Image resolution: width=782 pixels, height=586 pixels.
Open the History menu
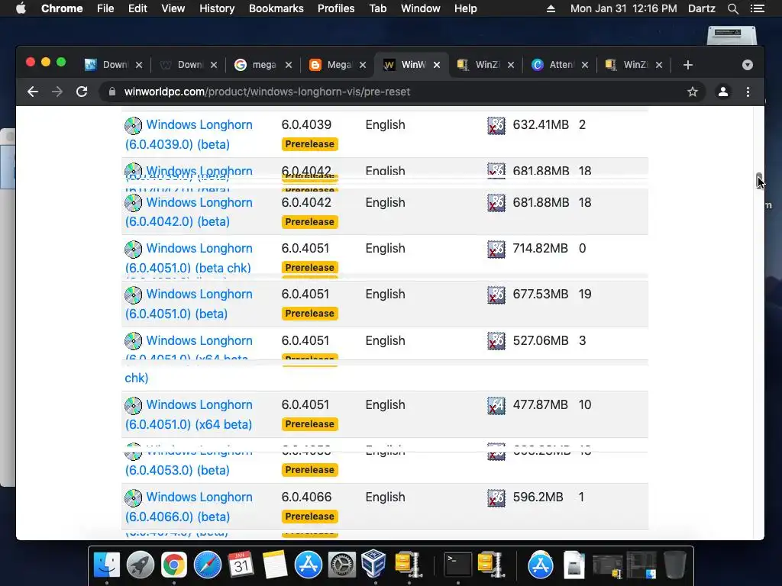[217, 8]
